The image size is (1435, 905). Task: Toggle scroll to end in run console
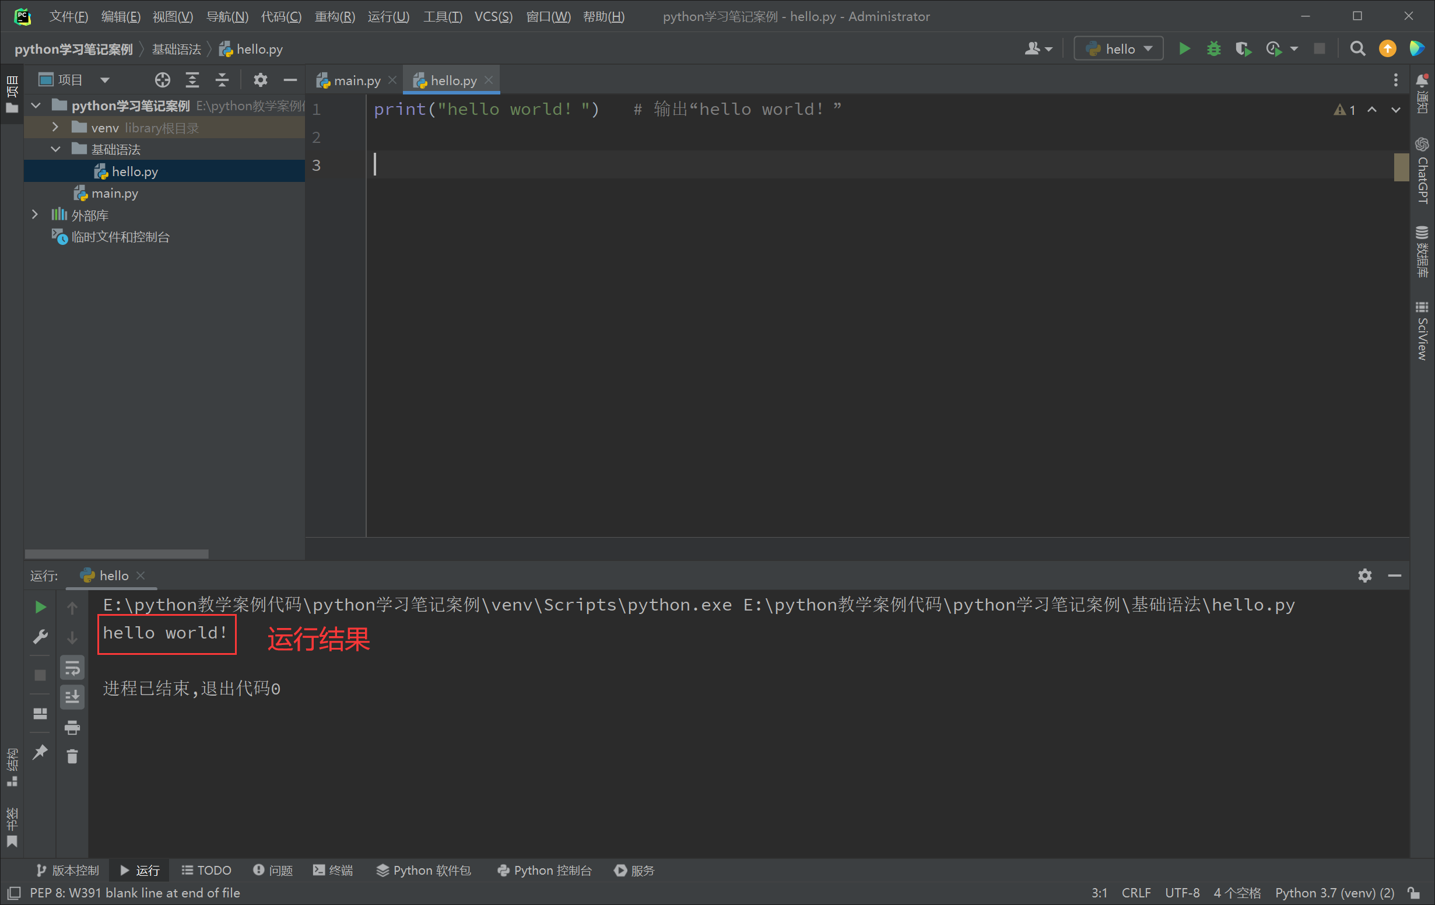point(72,697)
